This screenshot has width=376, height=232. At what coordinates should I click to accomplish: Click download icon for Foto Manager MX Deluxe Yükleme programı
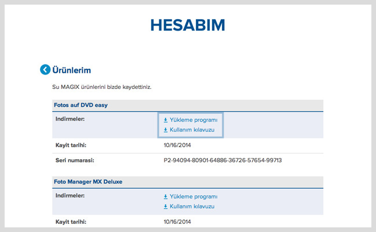pyautogui.click(x=166, y=197)
